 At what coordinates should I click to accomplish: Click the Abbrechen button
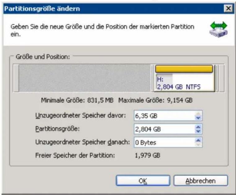(x=201, y=180)
